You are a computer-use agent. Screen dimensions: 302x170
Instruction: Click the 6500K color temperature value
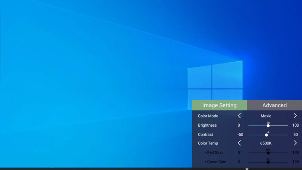coord(266,143)
